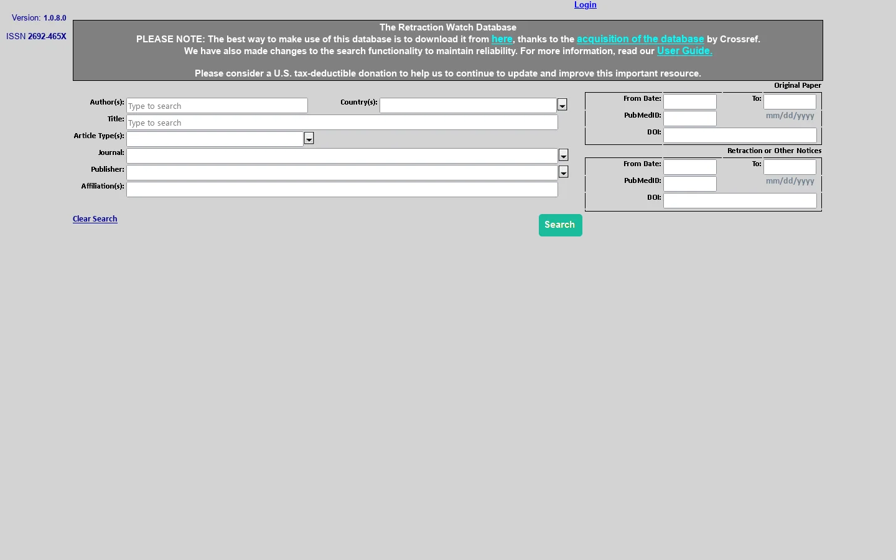Click the green Search button
Screen dimensions: 896x560
[x=561, y=225]
